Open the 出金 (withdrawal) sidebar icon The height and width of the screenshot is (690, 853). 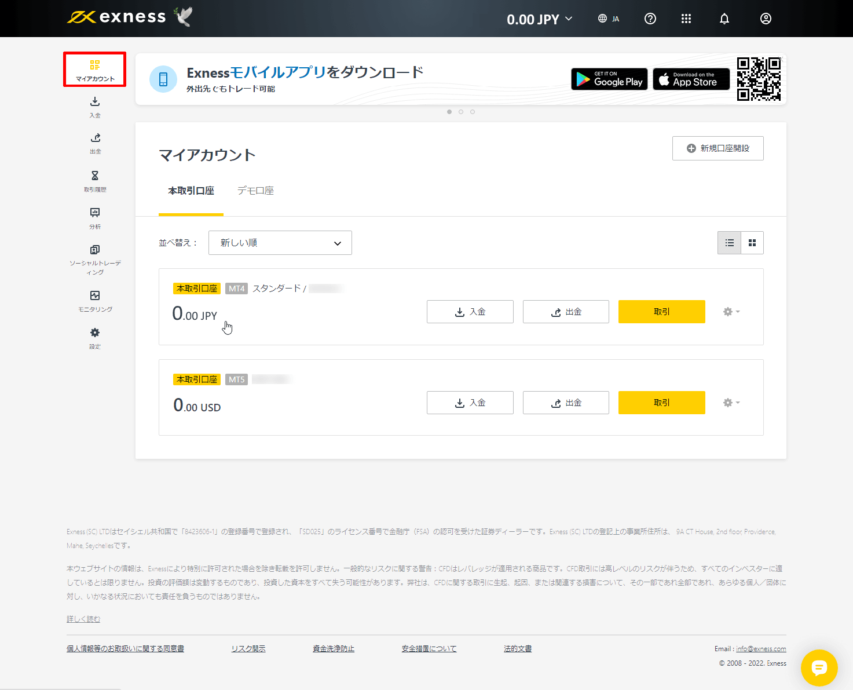[x=94, y=143]
